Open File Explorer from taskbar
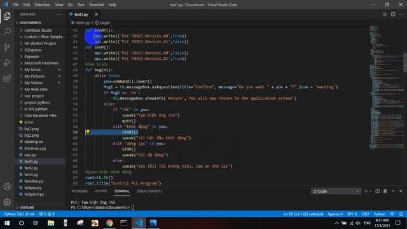This screenshot has width=407, height=229. [x=51, y=223]
